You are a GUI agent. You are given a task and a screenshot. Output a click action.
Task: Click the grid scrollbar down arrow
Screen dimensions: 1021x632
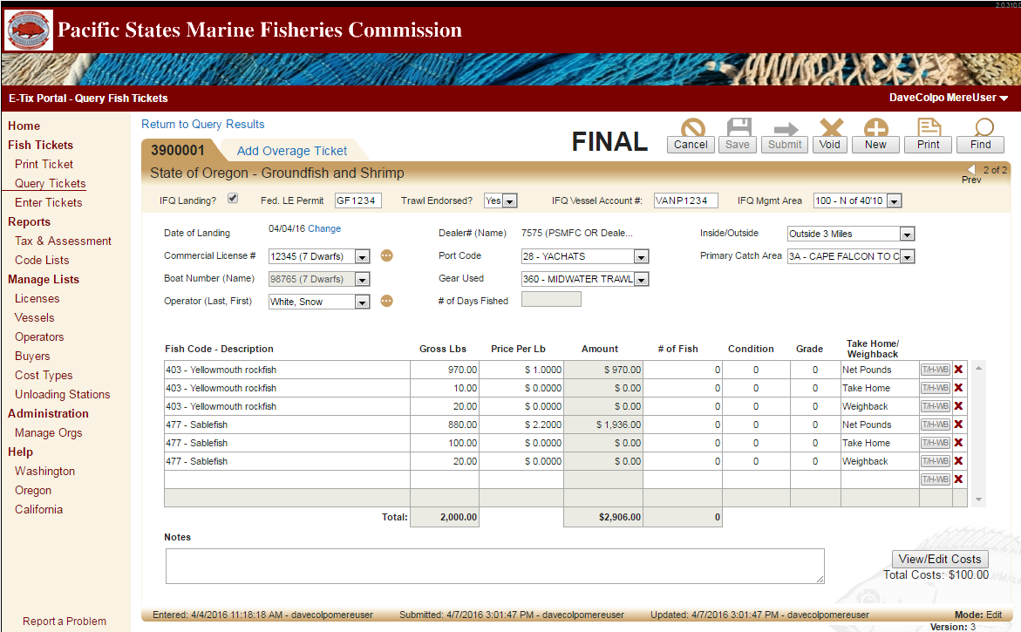[978, 499]
